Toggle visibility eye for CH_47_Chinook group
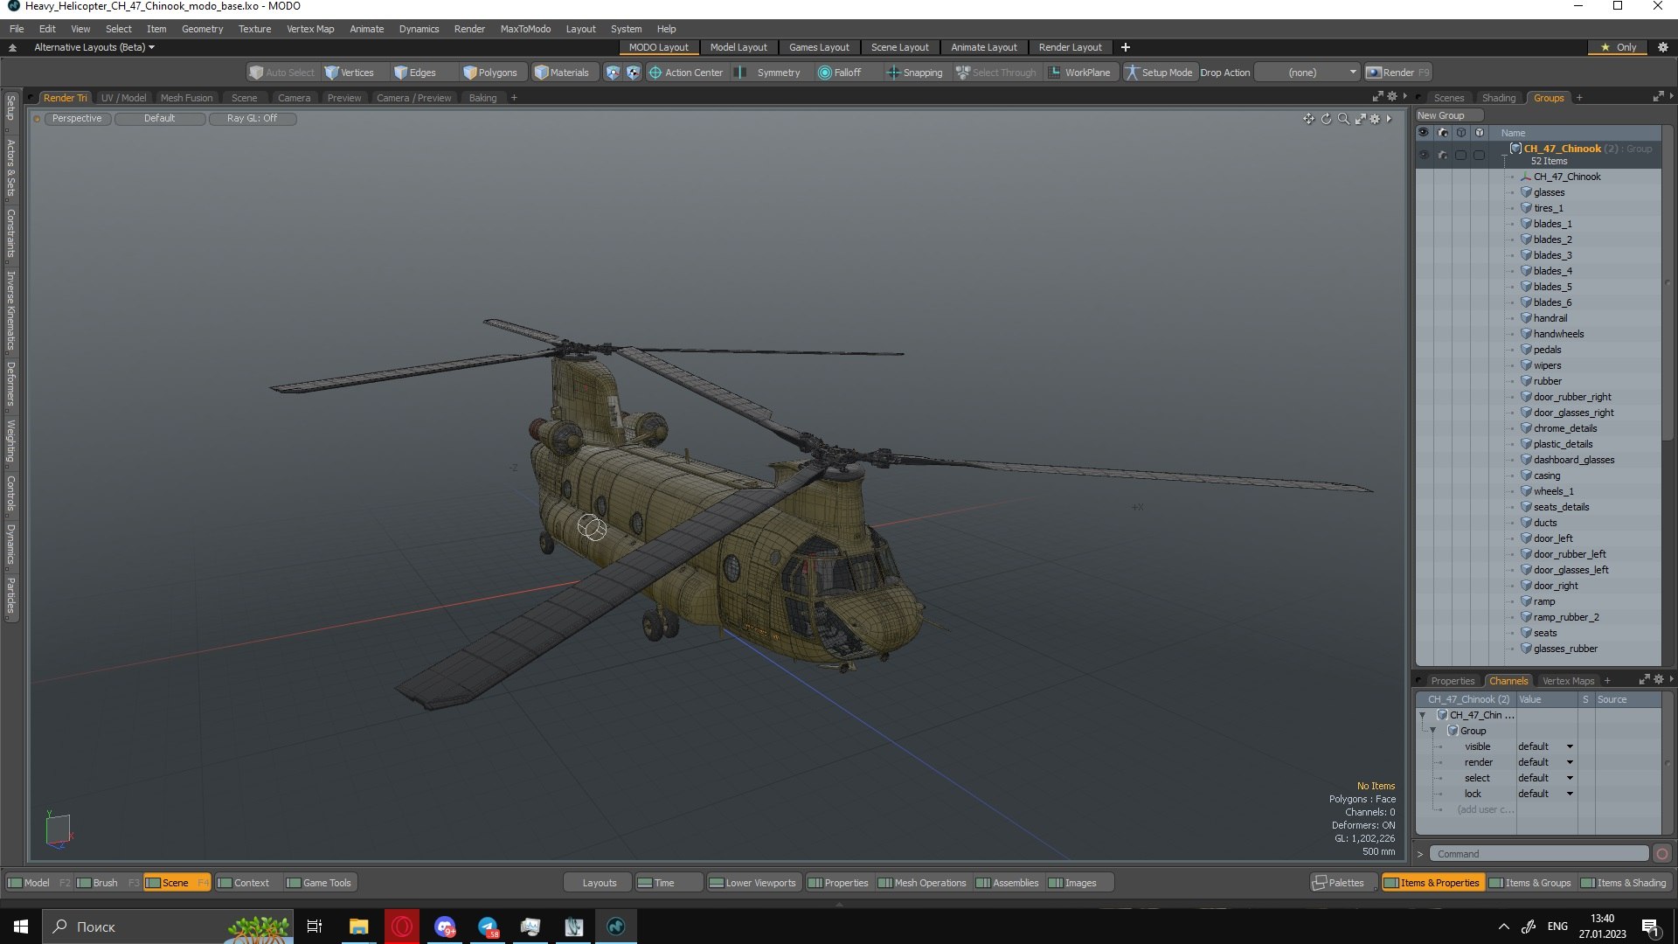This screenshot has height=944, width=1678. coord(1424,155)
